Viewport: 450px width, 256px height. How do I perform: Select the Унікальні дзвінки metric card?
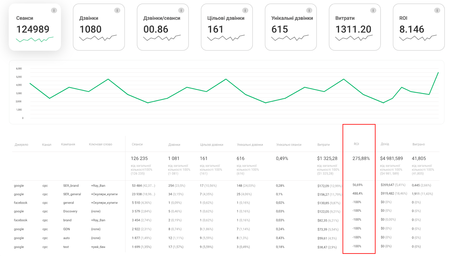pos(291,27)
